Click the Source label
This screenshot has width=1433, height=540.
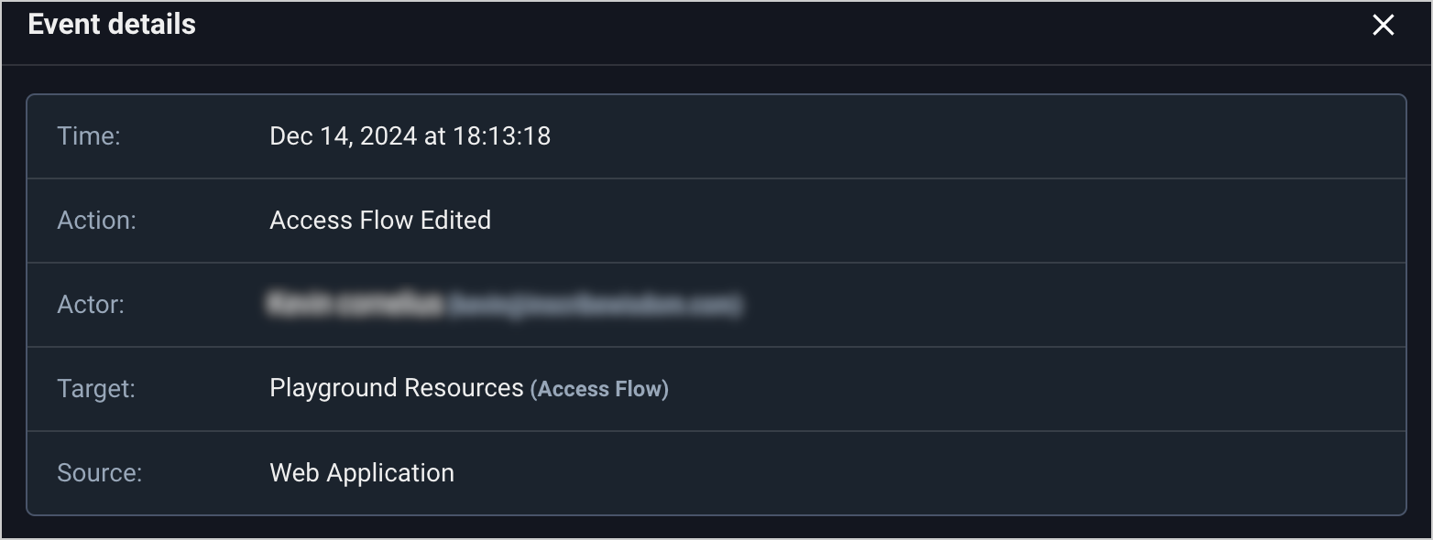99,473
